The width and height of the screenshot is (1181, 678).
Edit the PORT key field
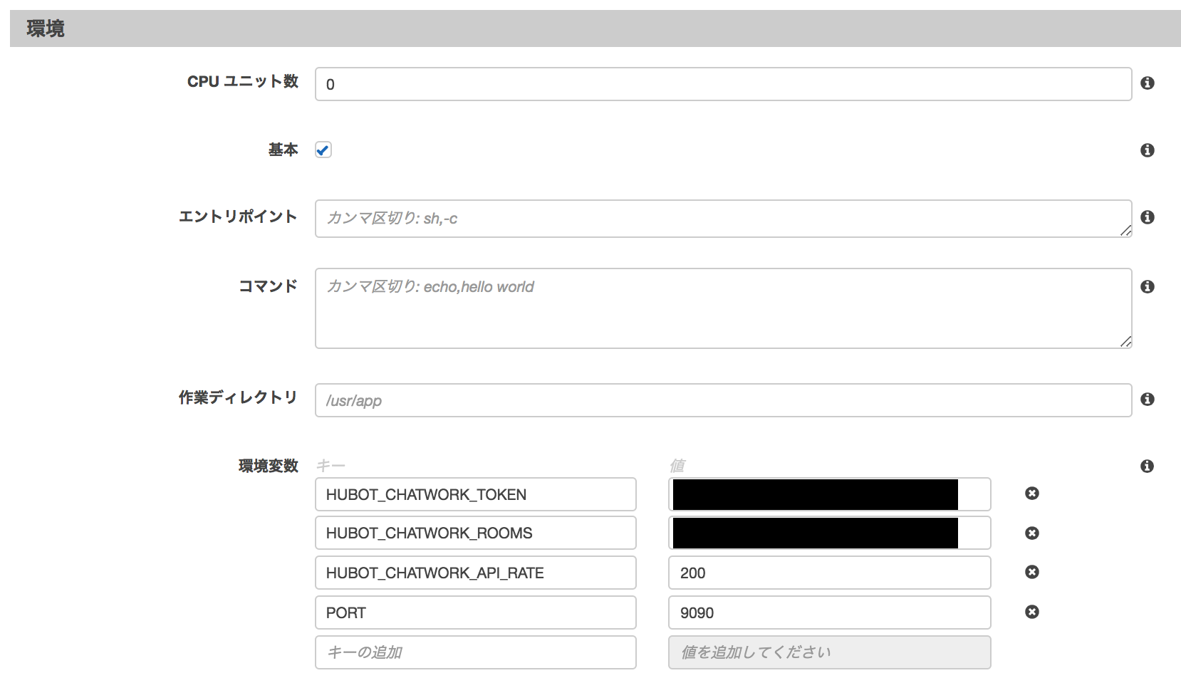point(476,612)
